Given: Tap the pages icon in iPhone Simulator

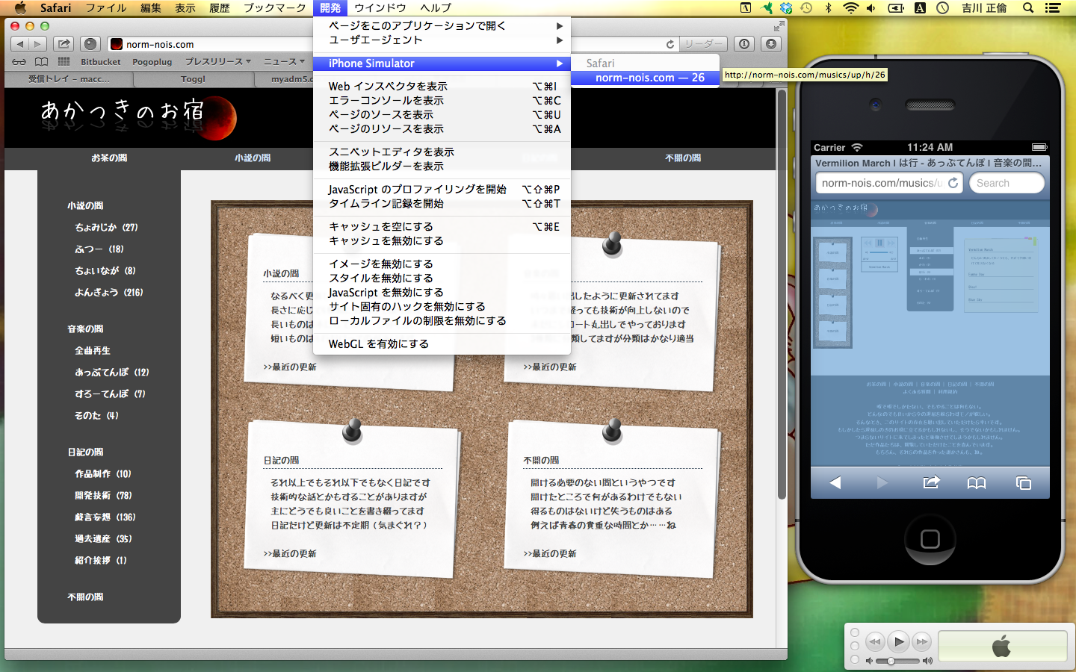Looking at the screenshot, I should 1023,483.
